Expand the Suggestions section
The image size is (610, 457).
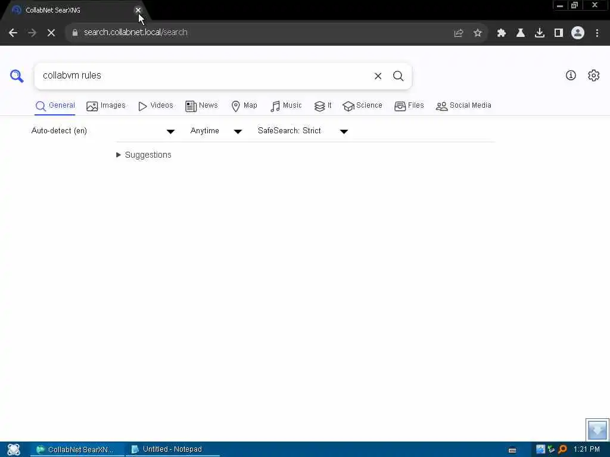pyautogui.click(x=144, y=155)
